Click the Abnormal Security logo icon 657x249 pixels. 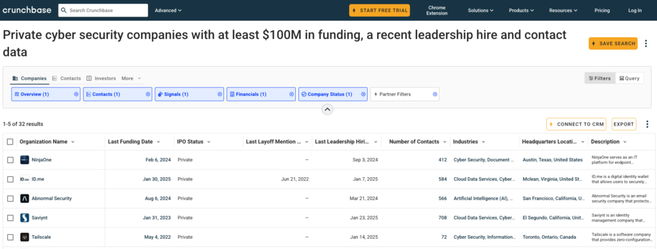25,198
